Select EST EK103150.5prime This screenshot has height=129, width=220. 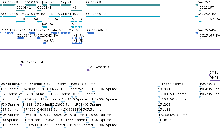point(172,99)
